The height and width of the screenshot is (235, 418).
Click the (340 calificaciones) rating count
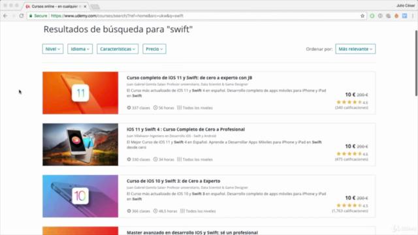click(x=351, y=108)
